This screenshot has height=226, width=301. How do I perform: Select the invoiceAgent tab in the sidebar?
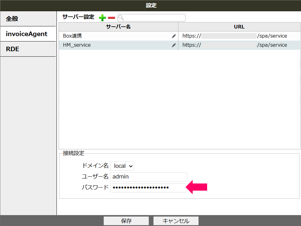pyautogui.click(x=28, y=34)
